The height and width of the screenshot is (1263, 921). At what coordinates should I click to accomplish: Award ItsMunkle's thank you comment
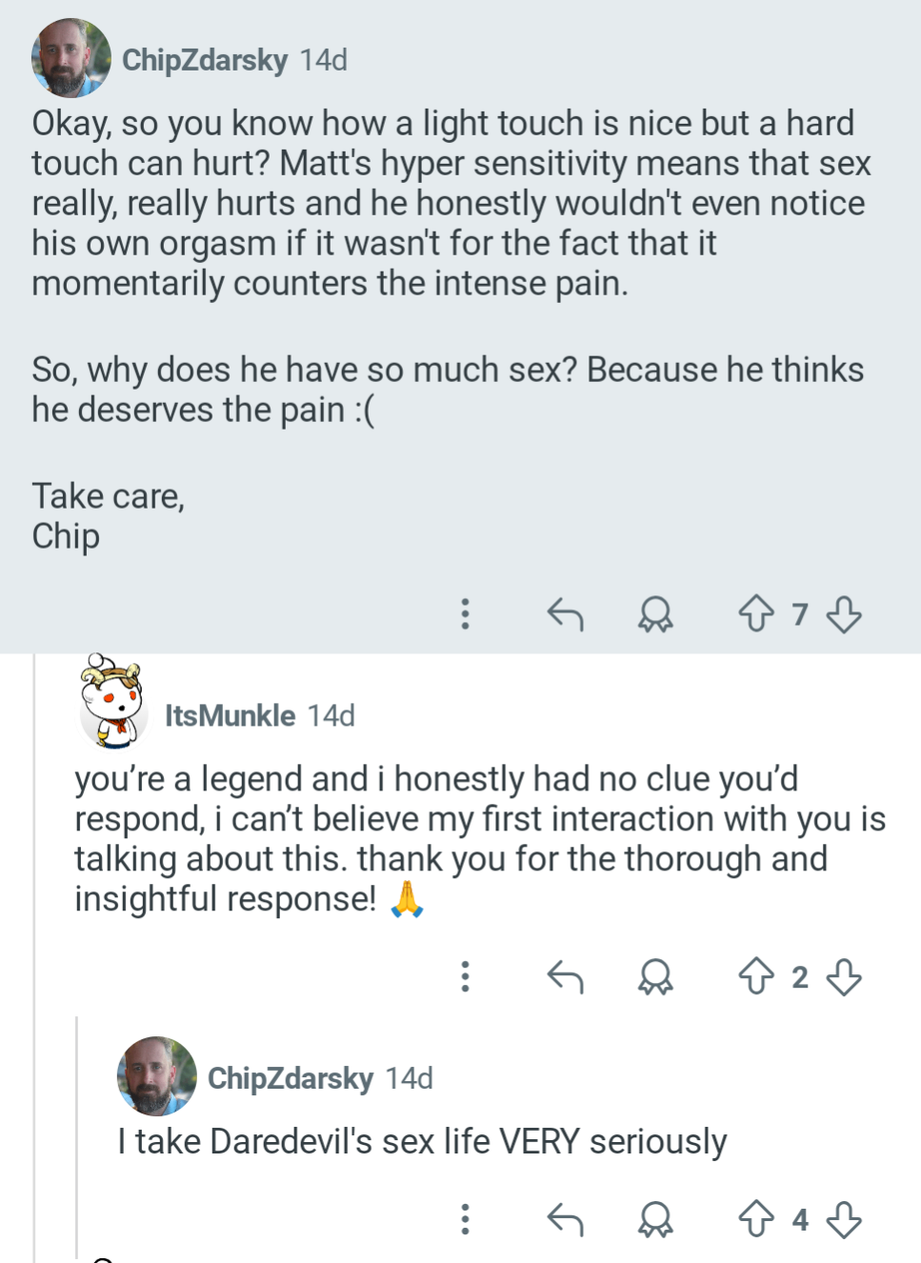655,976
